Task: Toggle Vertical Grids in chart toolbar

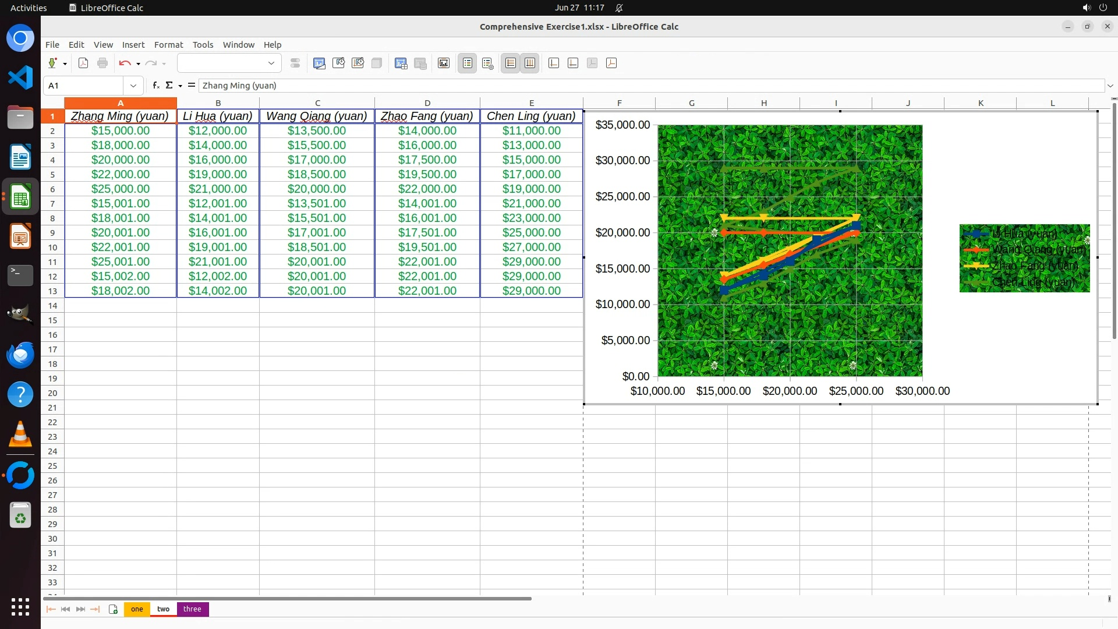Action: point(530,63)
